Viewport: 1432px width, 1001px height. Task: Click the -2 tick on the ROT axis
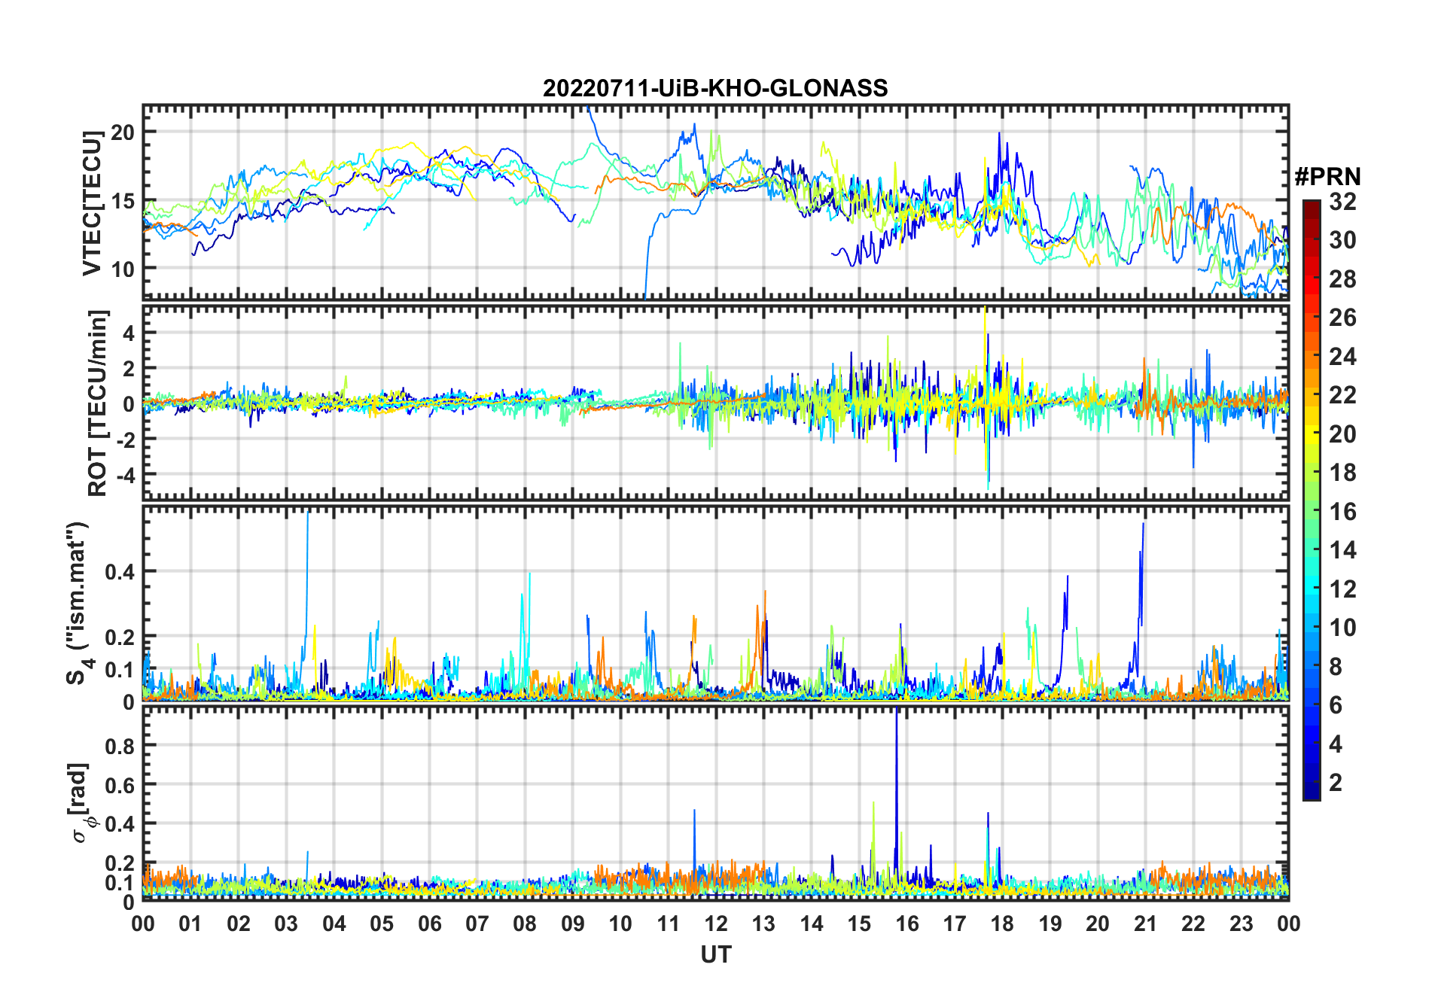pos(125,440)
